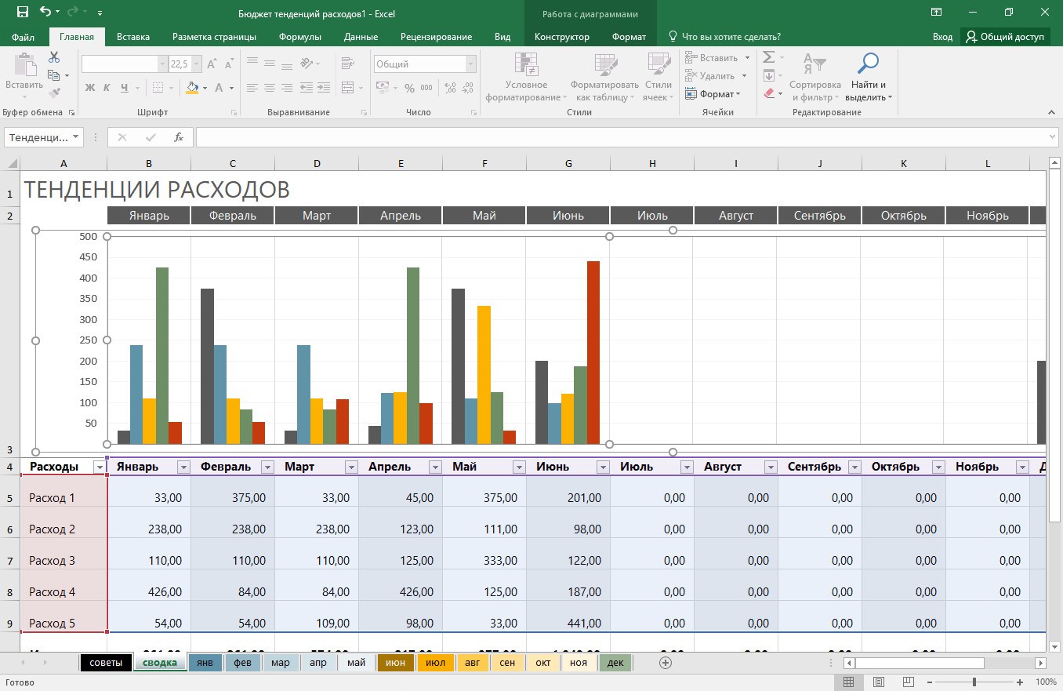Image resolution: width=1063 pixels, height=691 pixels.
Task: Open the Формат cells dropdown
Action: coord(713,94)
